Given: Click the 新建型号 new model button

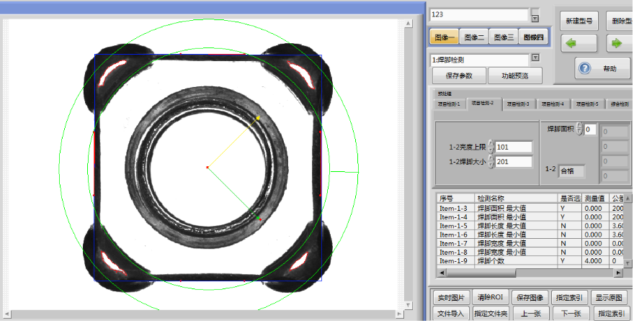Looking at the screenshot, I should coord(578,20).
